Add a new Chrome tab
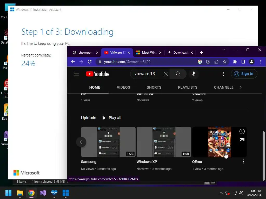Image resolution: width=266 pixels, height=199 pixels. click(201, 53)
